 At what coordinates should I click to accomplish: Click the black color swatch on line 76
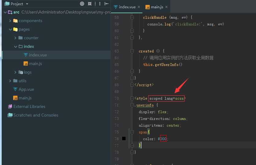pos(124,139)
